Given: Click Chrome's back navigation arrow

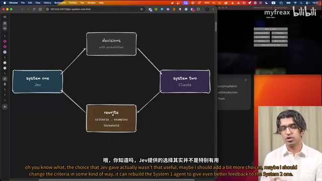Looking at the screenshot, I should pos(22,9).
